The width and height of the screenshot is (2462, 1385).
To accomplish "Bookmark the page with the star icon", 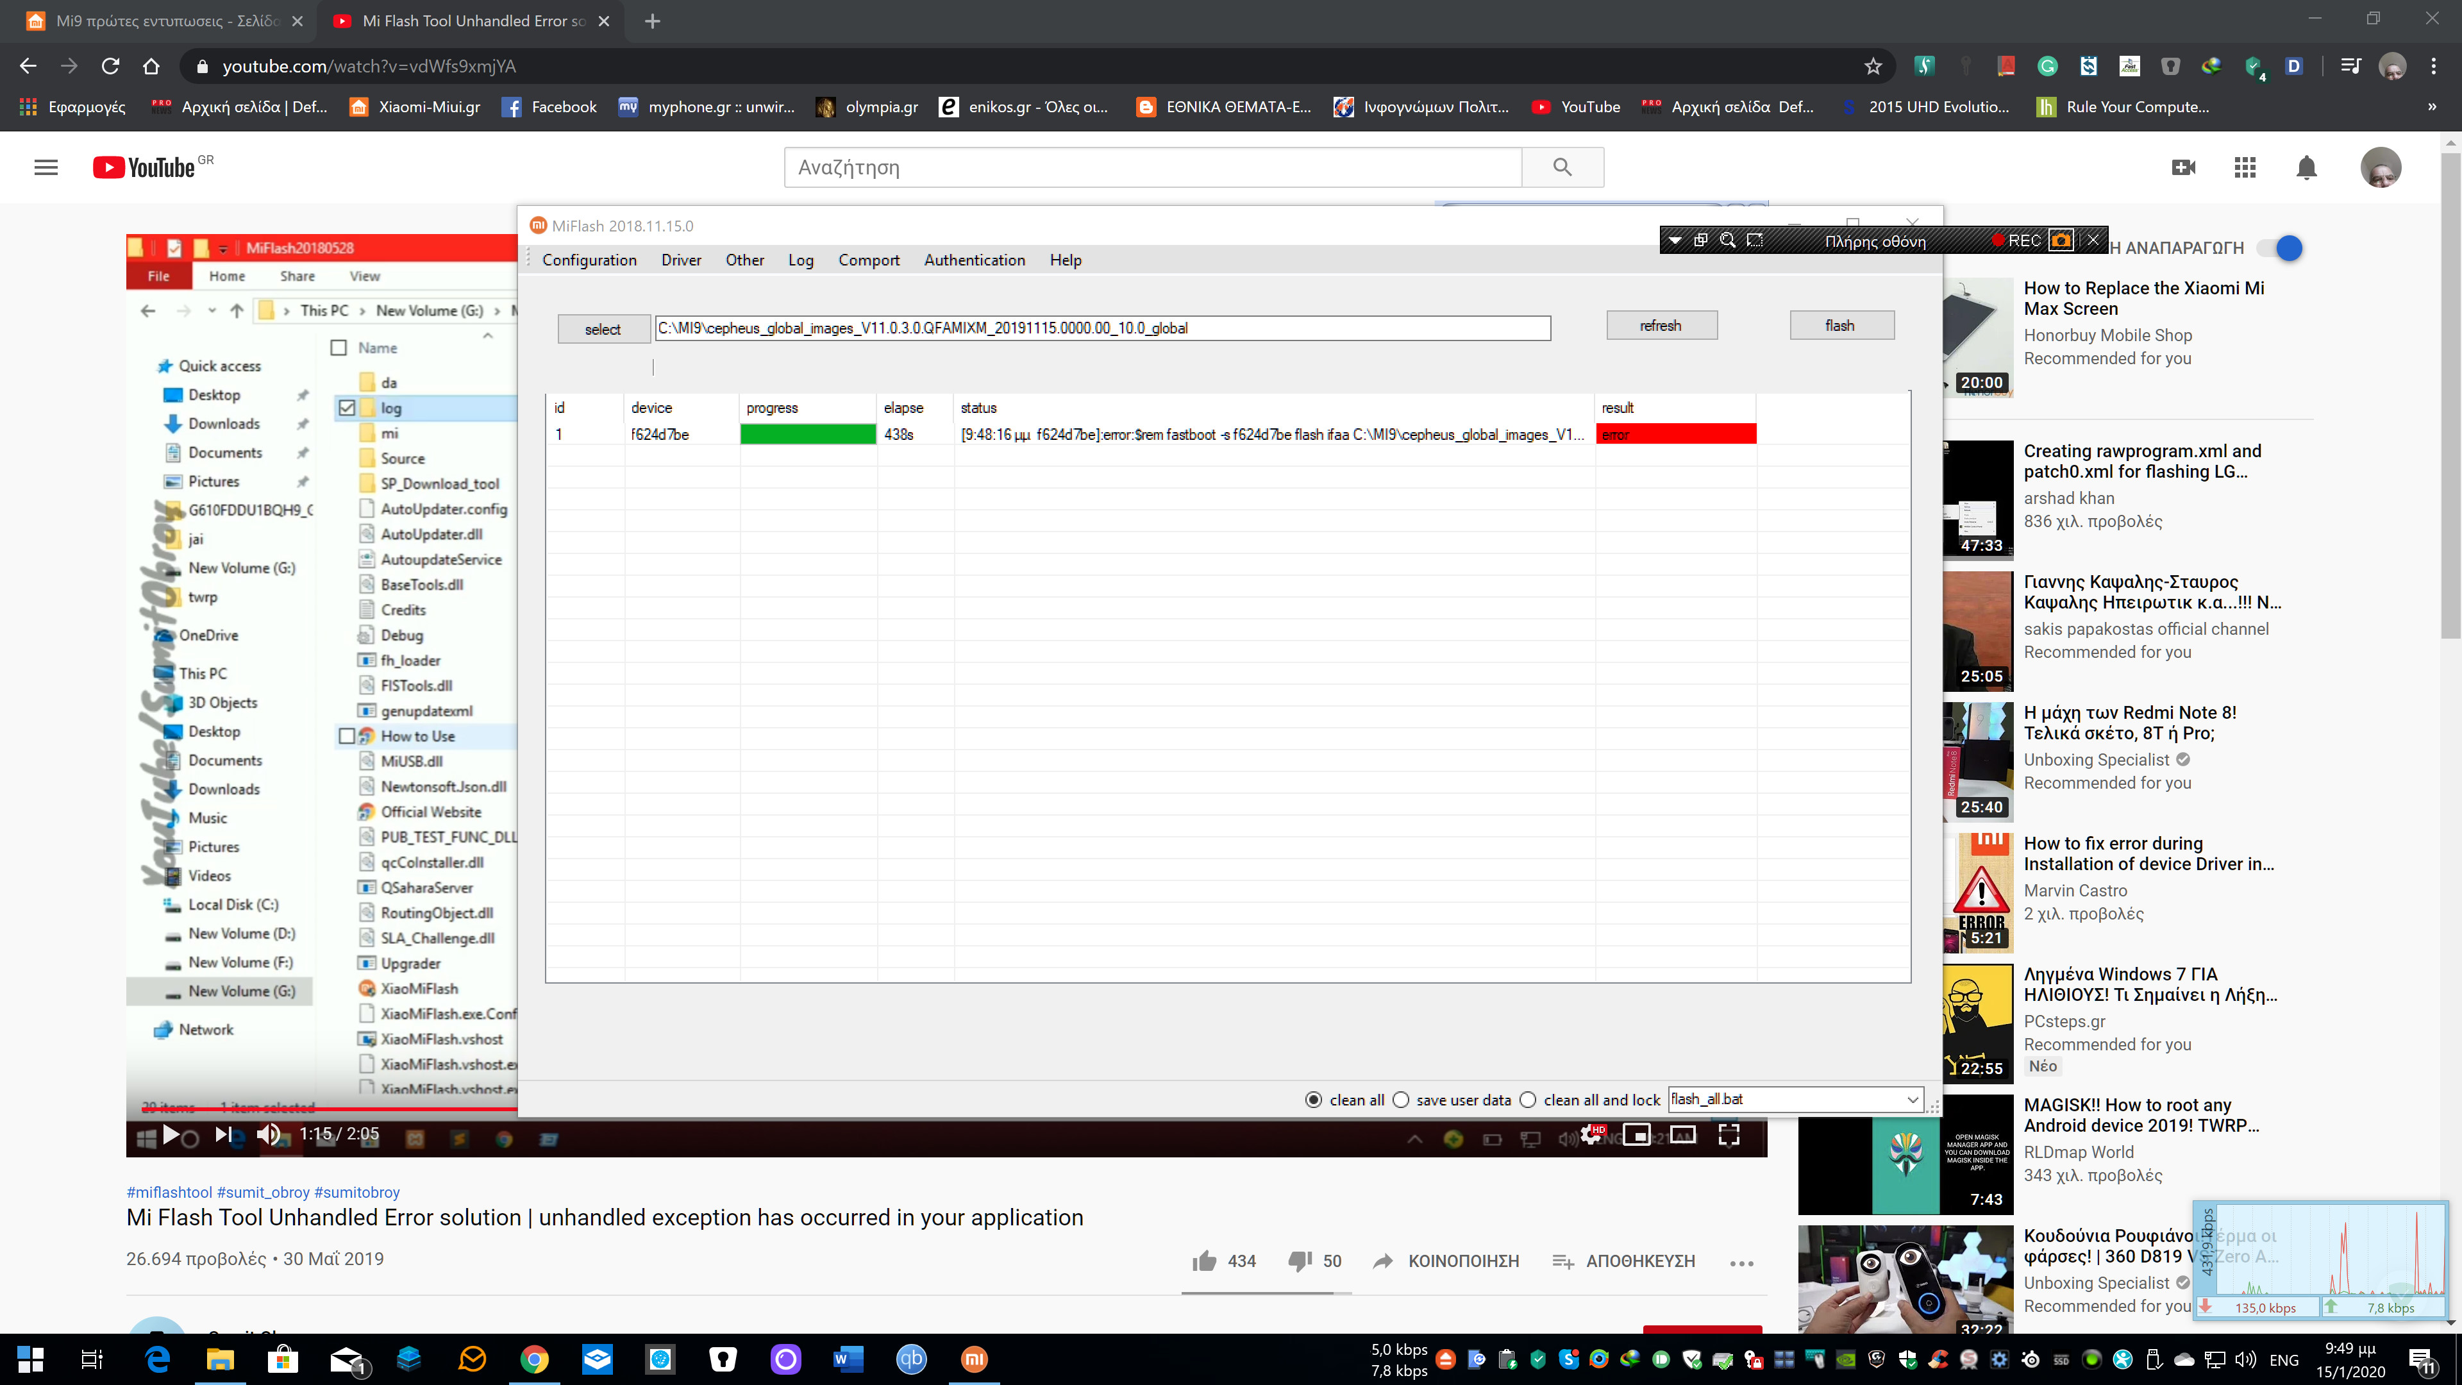I will (1872, 66).
